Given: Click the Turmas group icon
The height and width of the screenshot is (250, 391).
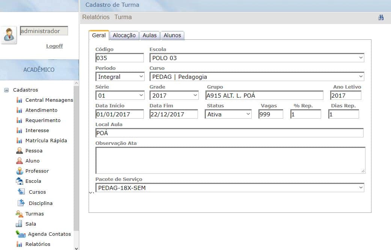Looking at the screenshot, I should pos(20,214).
